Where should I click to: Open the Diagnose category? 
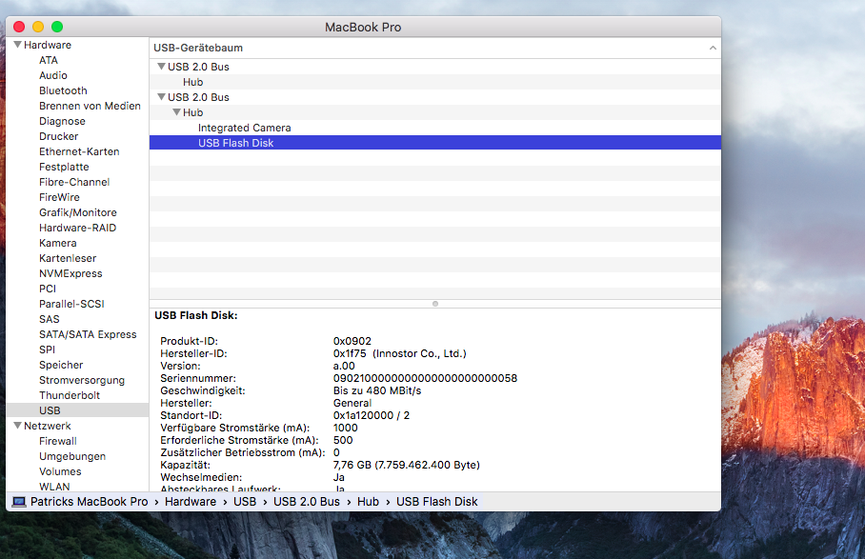[x=62, y=121]
